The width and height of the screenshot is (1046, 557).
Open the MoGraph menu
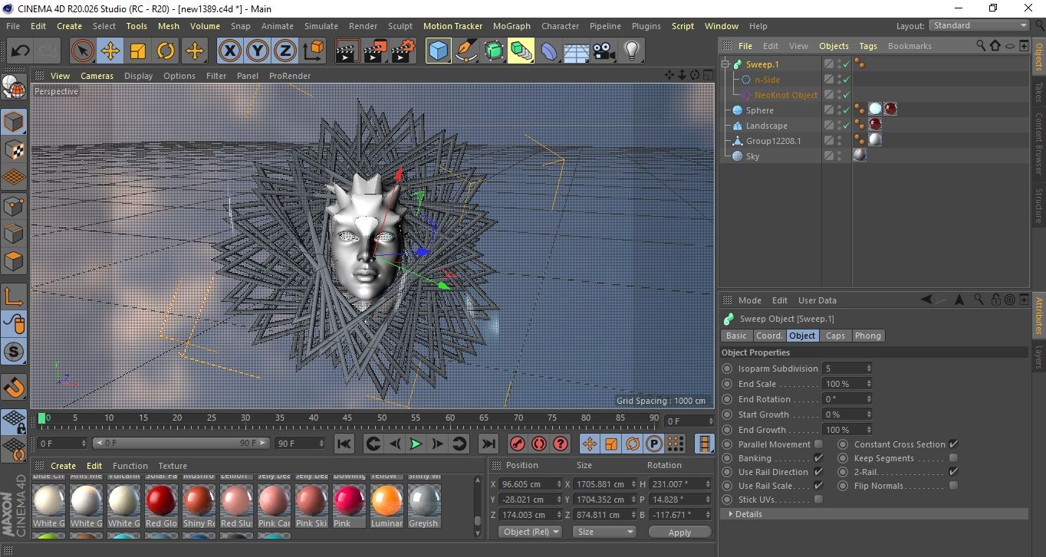[511, 26]
